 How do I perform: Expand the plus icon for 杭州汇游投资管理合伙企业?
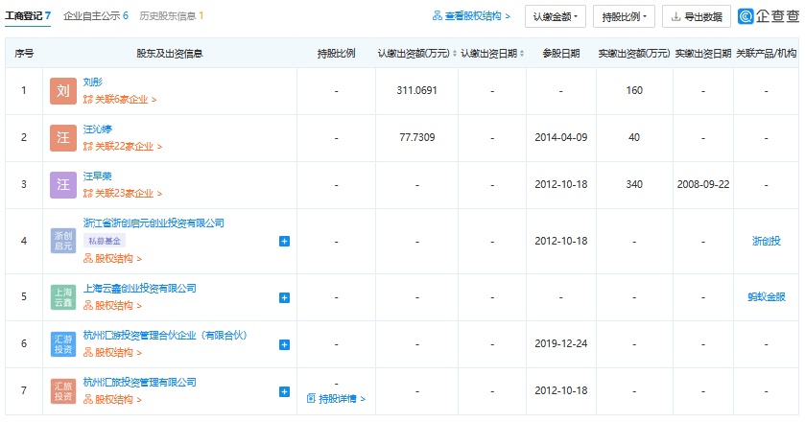[284, 343]
